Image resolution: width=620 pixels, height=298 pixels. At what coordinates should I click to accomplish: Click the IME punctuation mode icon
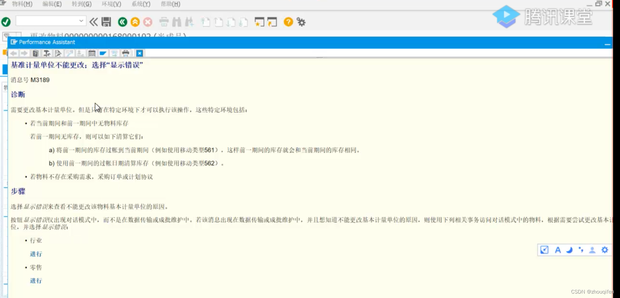click(x=581, y=250)
